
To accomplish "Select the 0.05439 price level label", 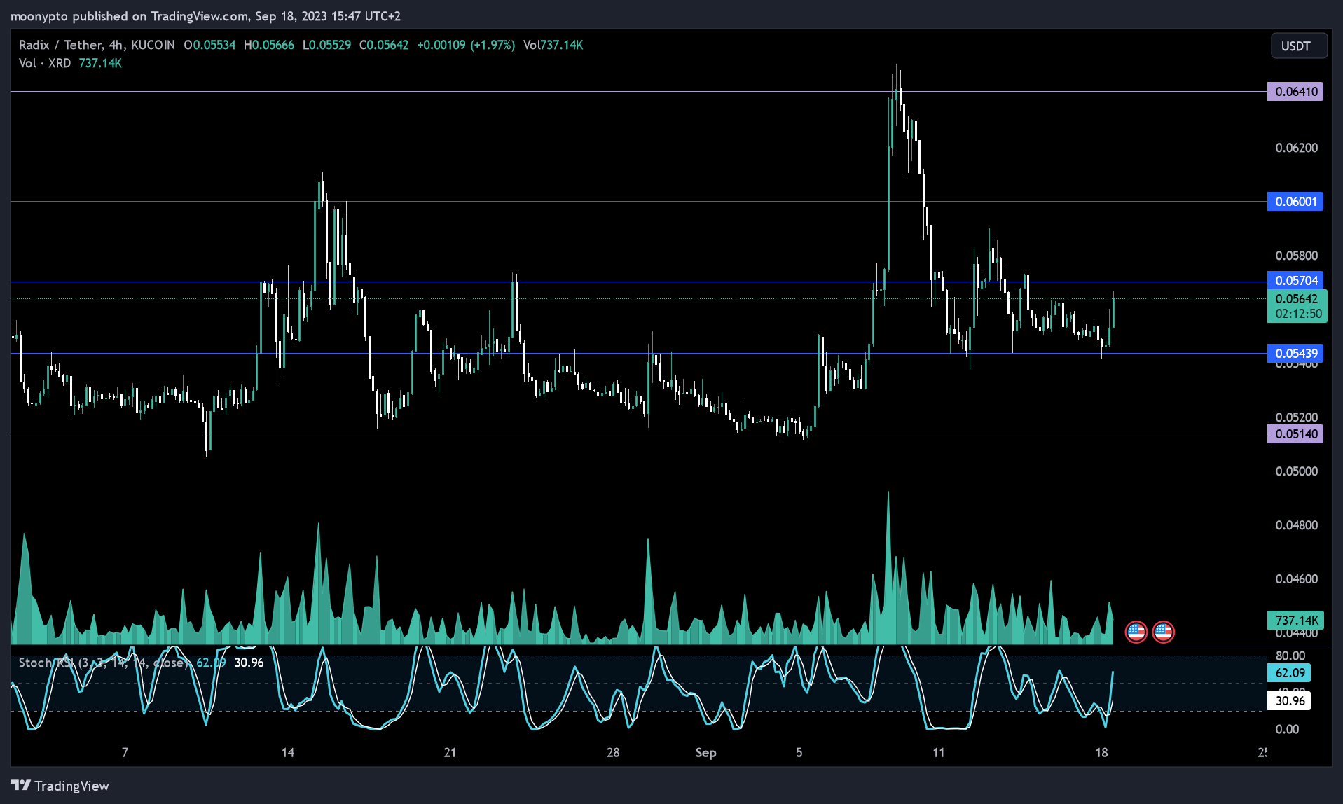I will coord(1295,354).
